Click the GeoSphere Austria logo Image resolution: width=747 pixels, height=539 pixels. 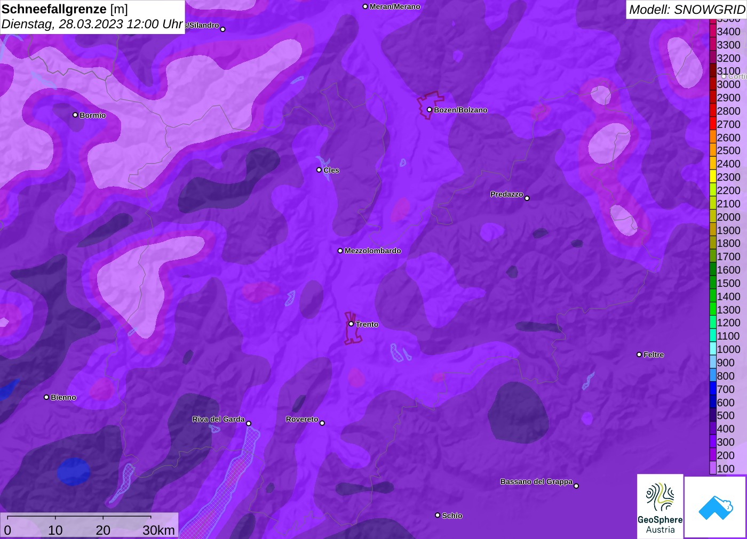[660, 506]
